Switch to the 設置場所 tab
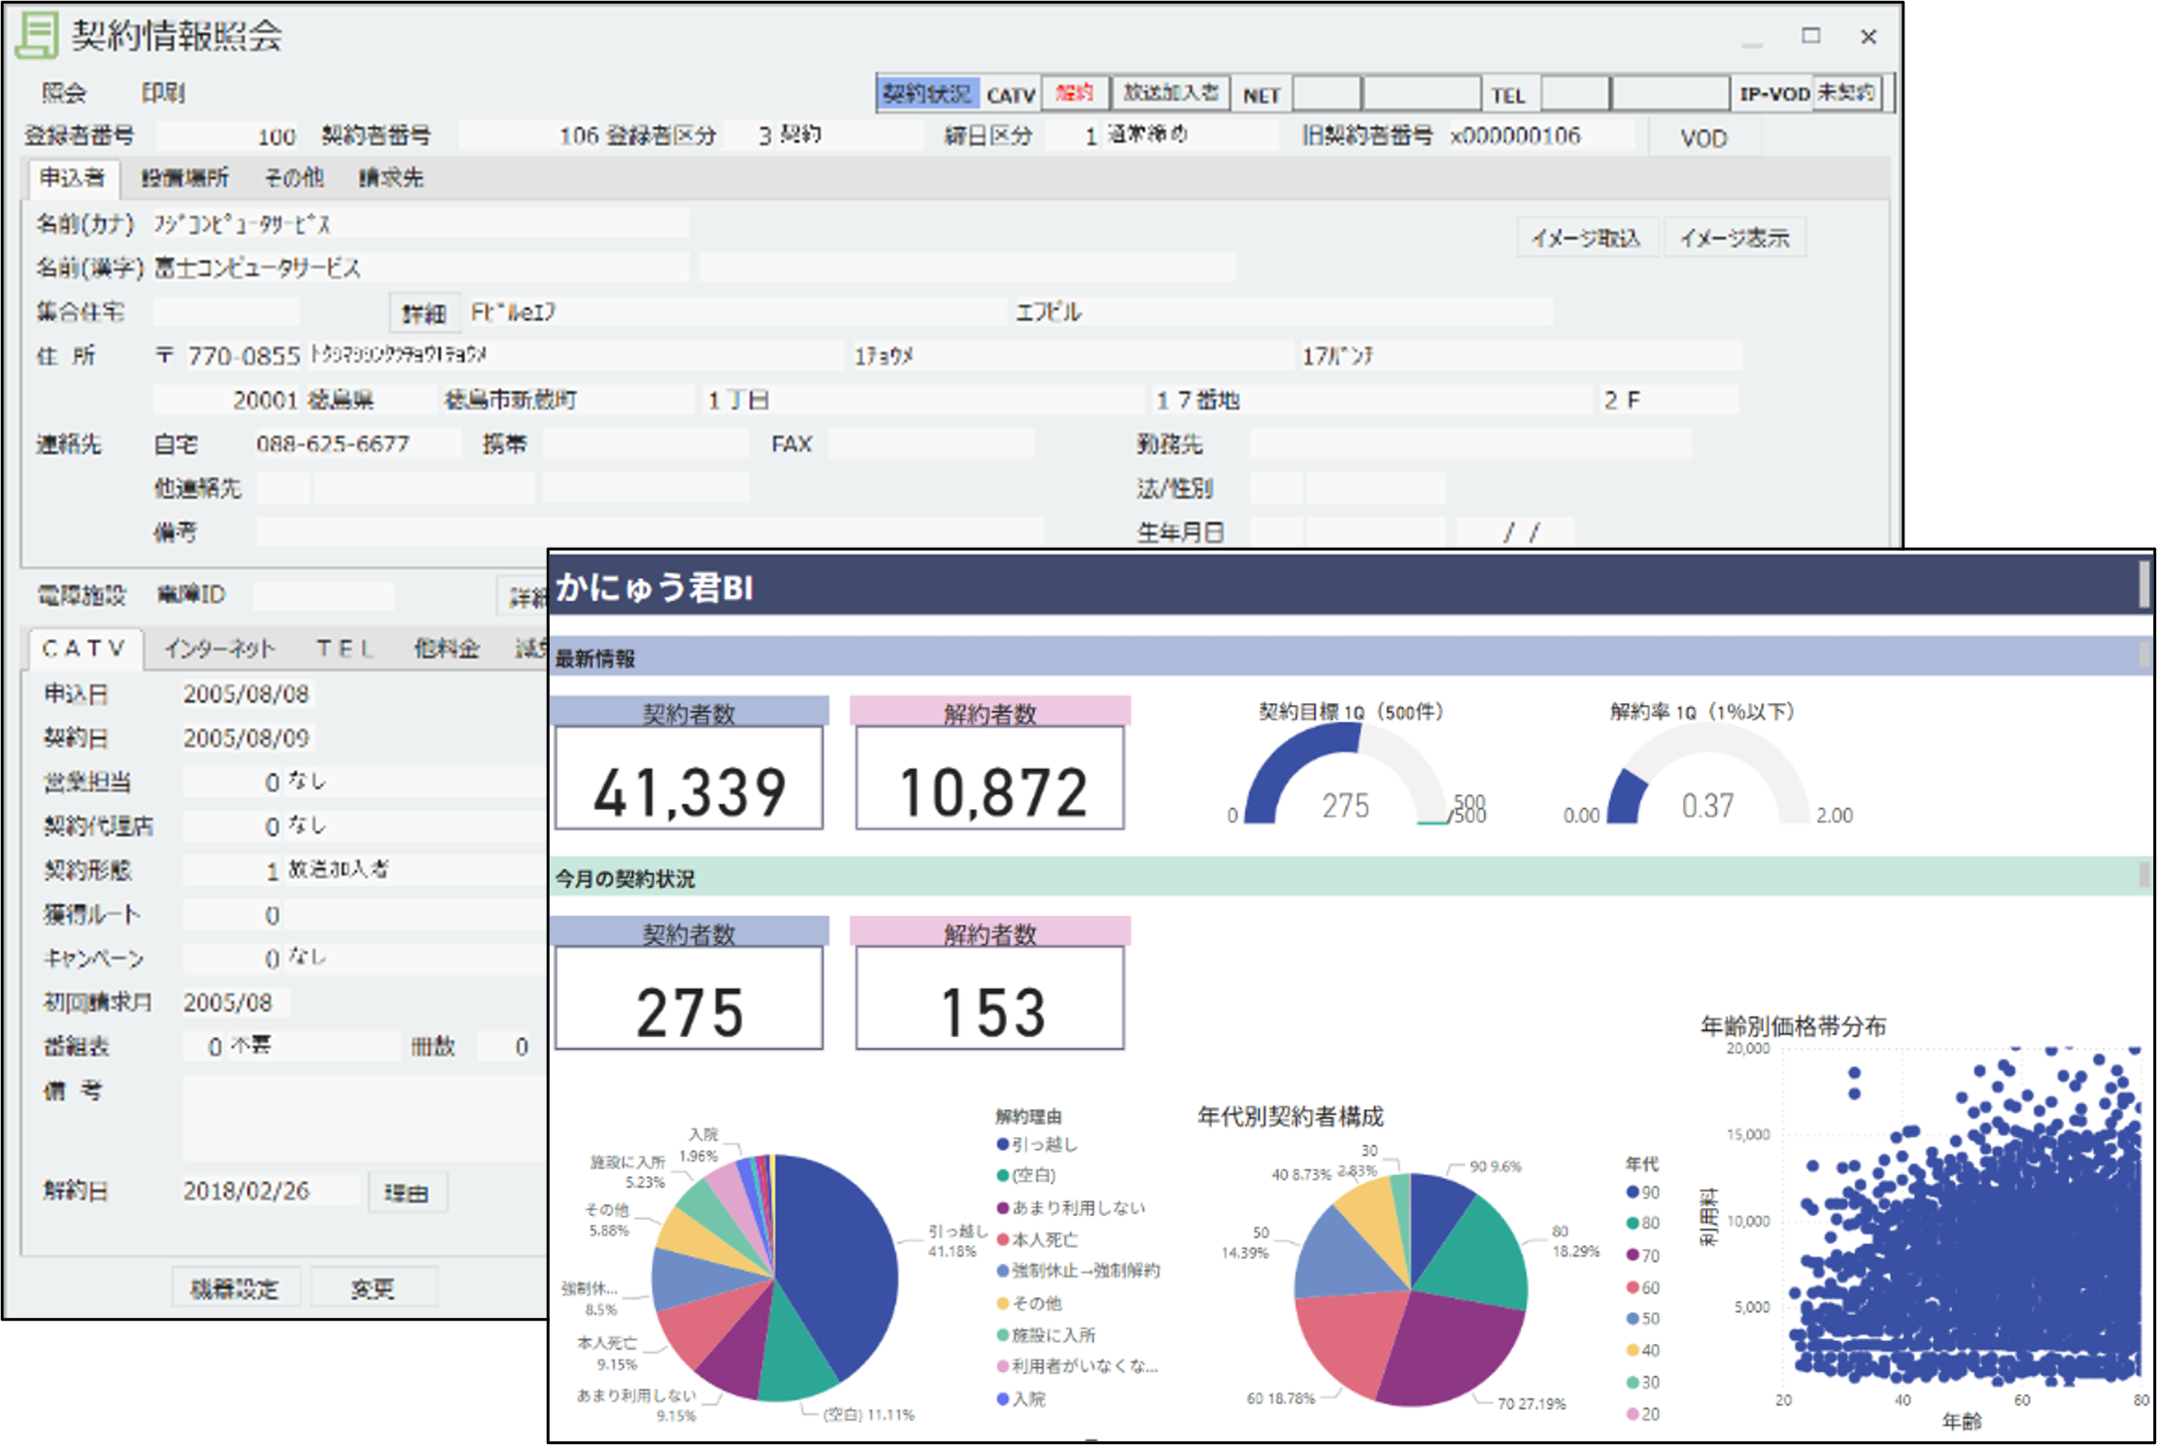The image size is (2157, 1445). (x=185, y=178)
